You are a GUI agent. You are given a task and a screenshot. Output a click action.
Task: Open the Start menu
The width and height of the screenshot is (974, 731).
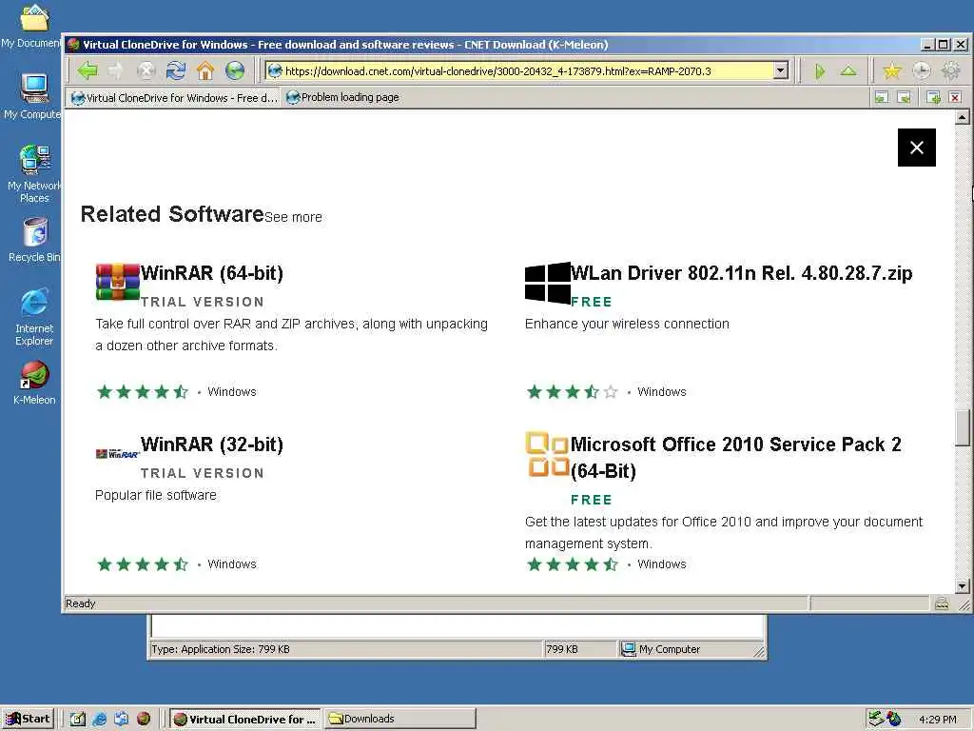(x=29, y=719)
